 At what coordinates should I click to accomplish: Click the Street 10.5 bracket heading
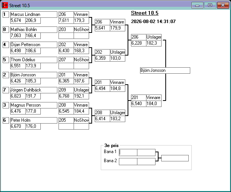click(x=145, y=13)
